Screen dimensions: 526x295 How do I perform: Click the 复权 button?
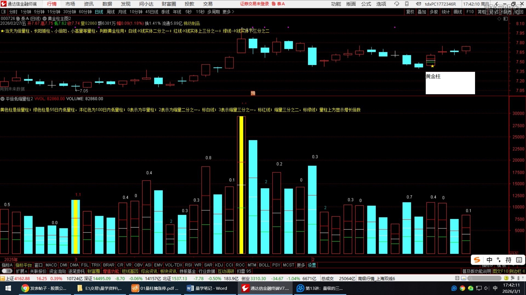(410, 12)
